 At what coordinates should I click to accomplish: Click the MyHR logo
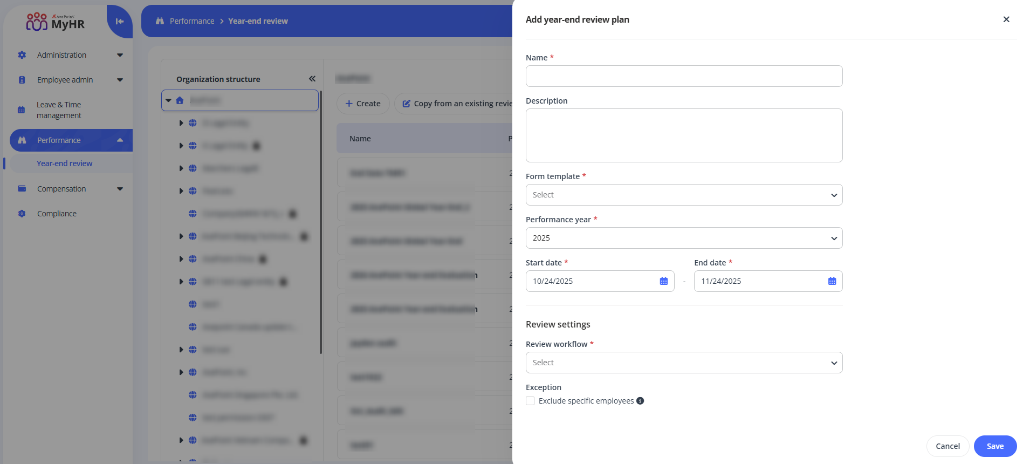(x=55, y=22)
